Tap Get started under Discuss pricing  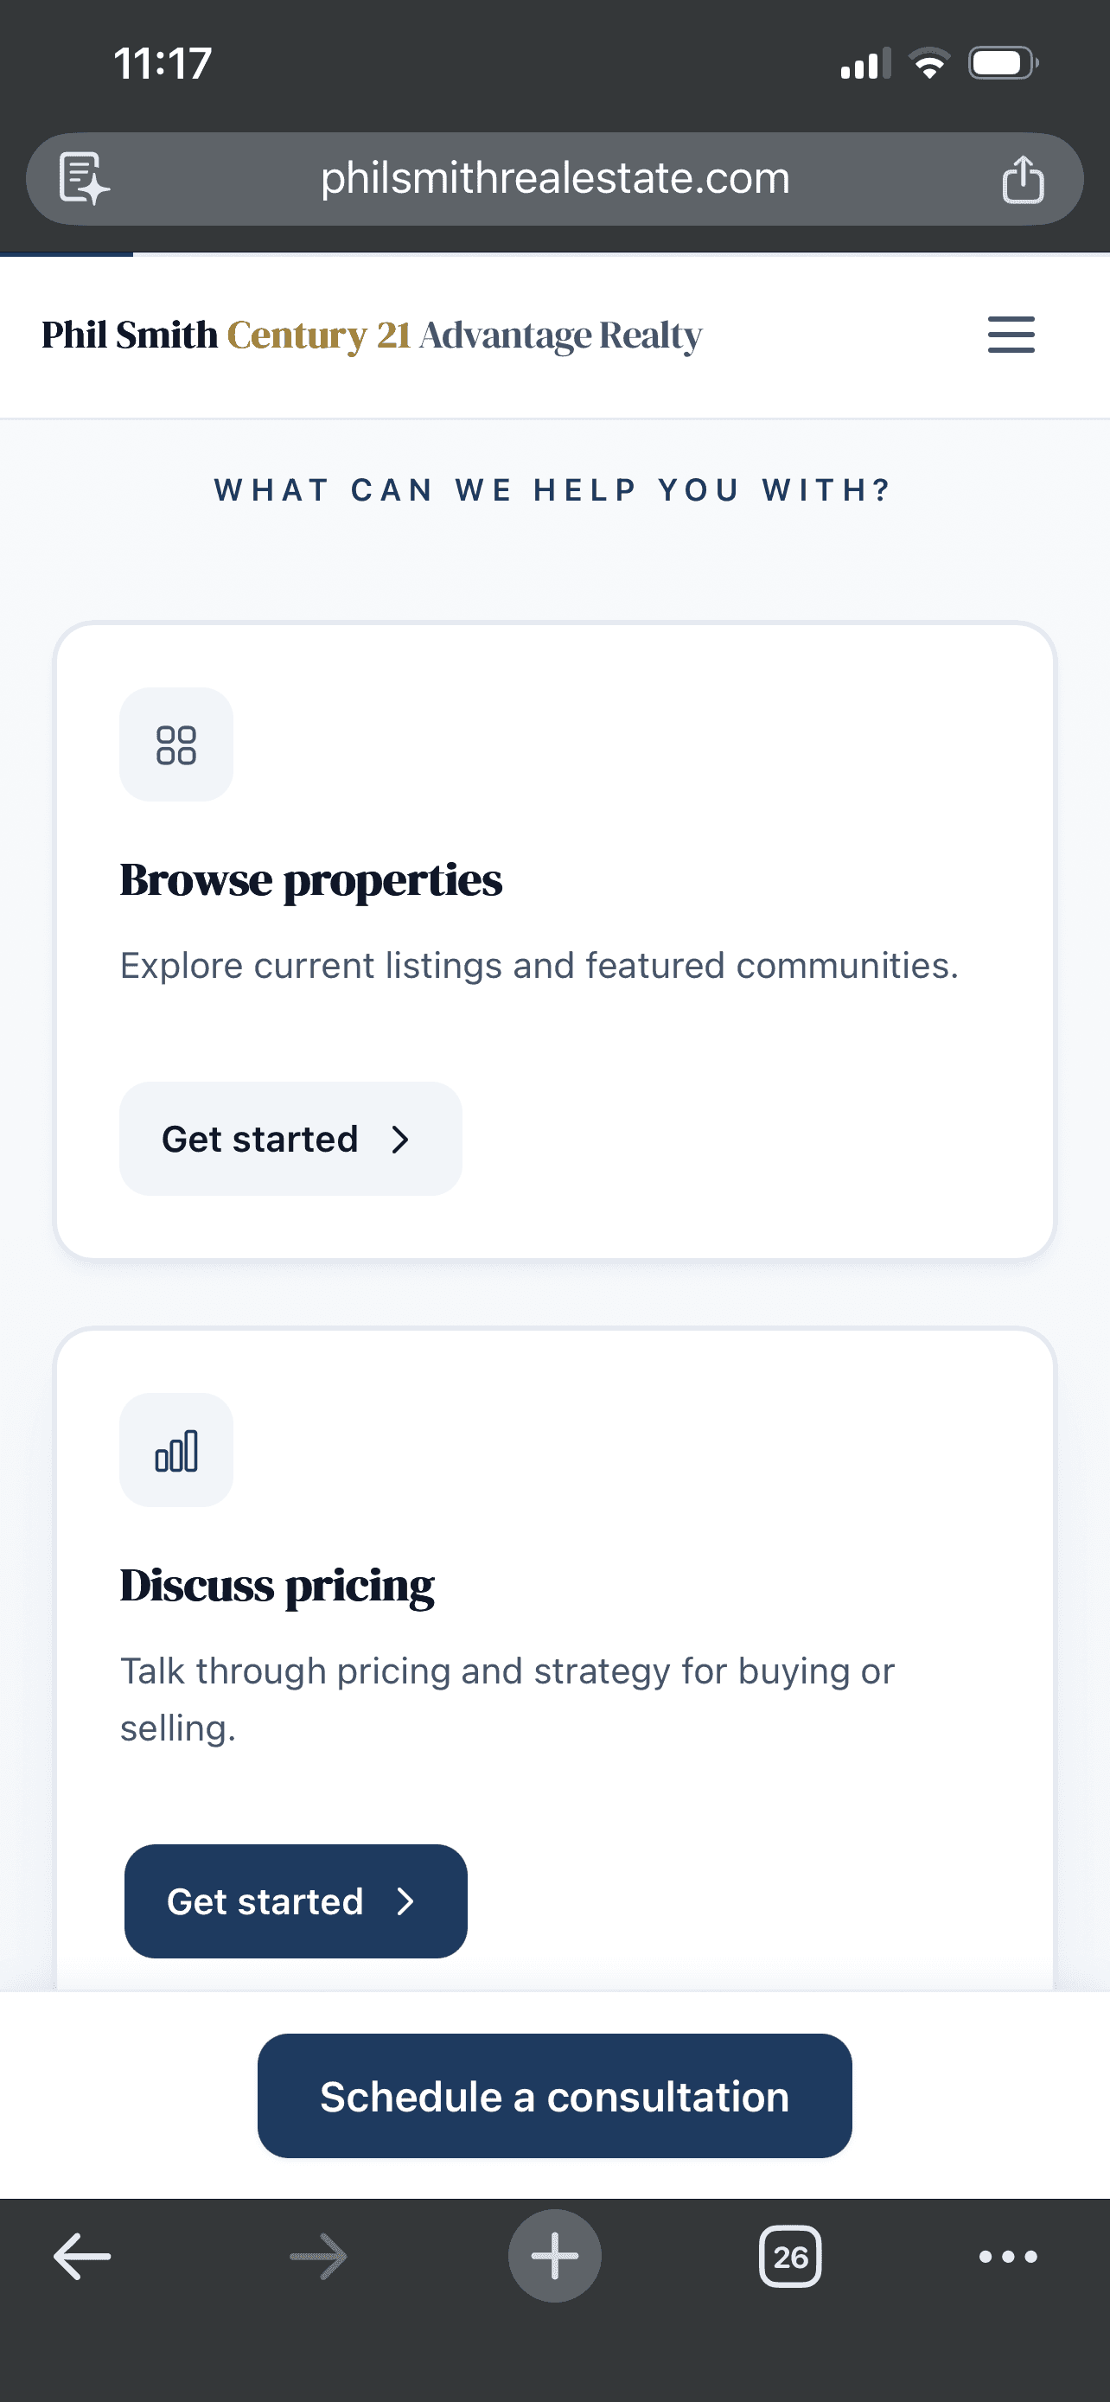click(x=296, y=1901)
